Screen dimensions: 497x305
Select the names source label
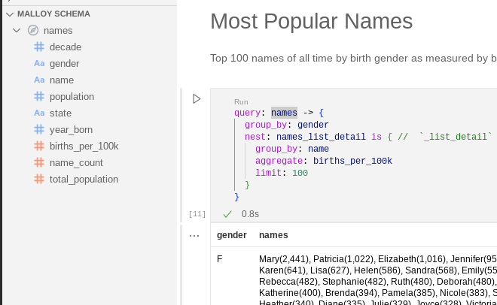(x=58, y=31)
